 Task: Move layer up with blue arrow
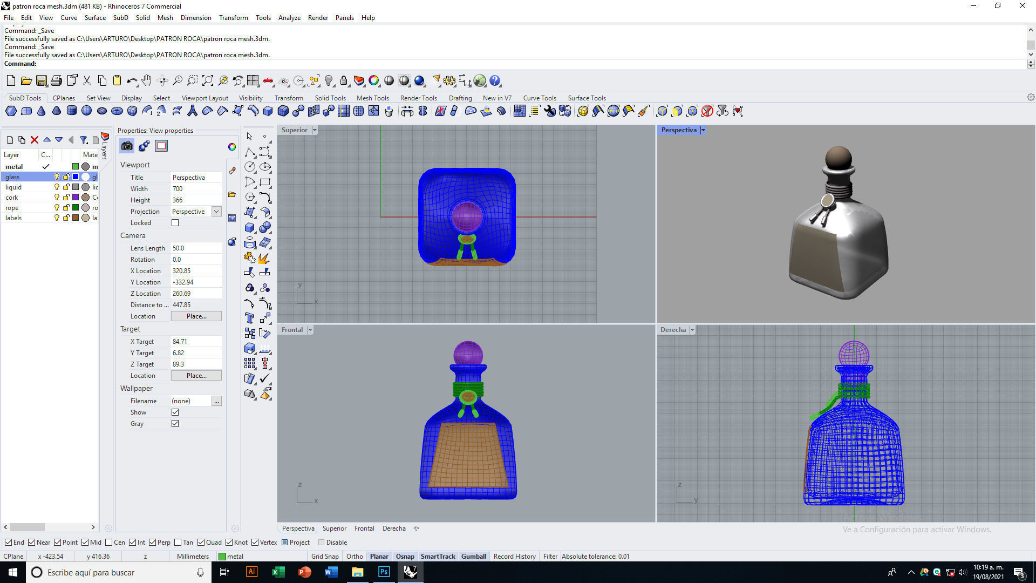pyautogui.click(x=47, y=140)
